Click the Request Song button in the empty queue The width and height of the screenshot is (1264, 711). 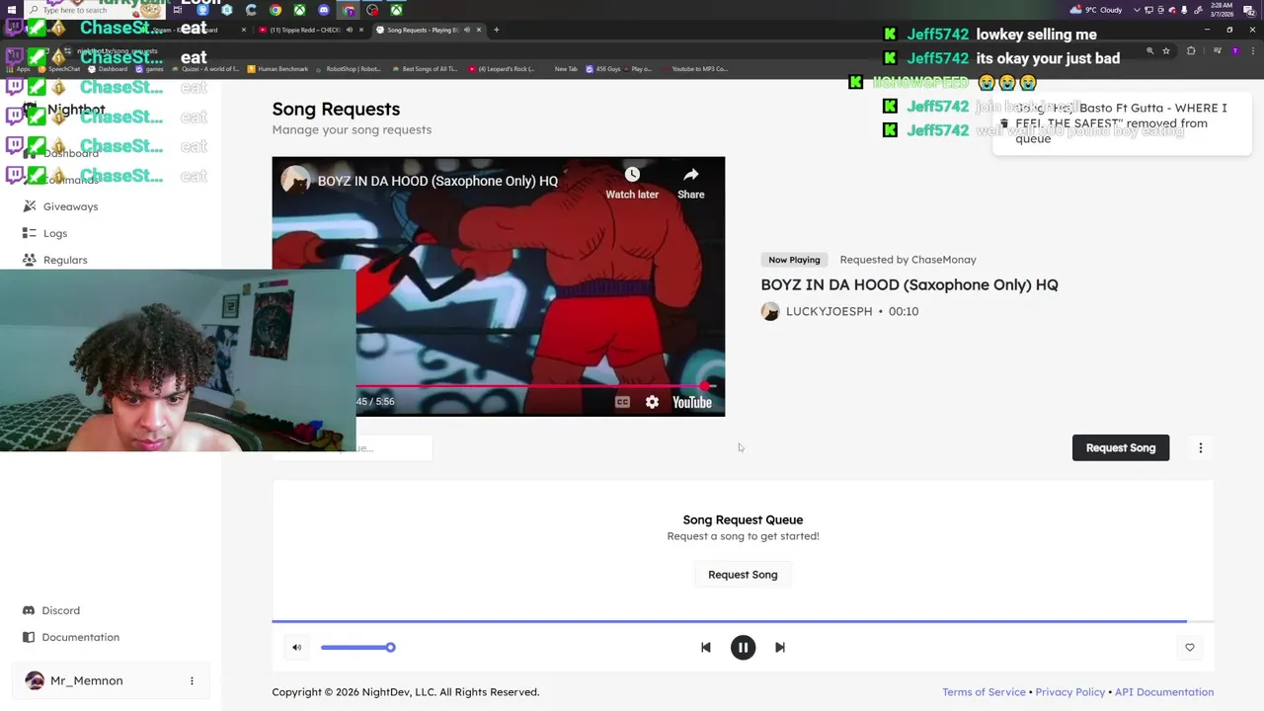pyautogui.click(x=743, y=575)
